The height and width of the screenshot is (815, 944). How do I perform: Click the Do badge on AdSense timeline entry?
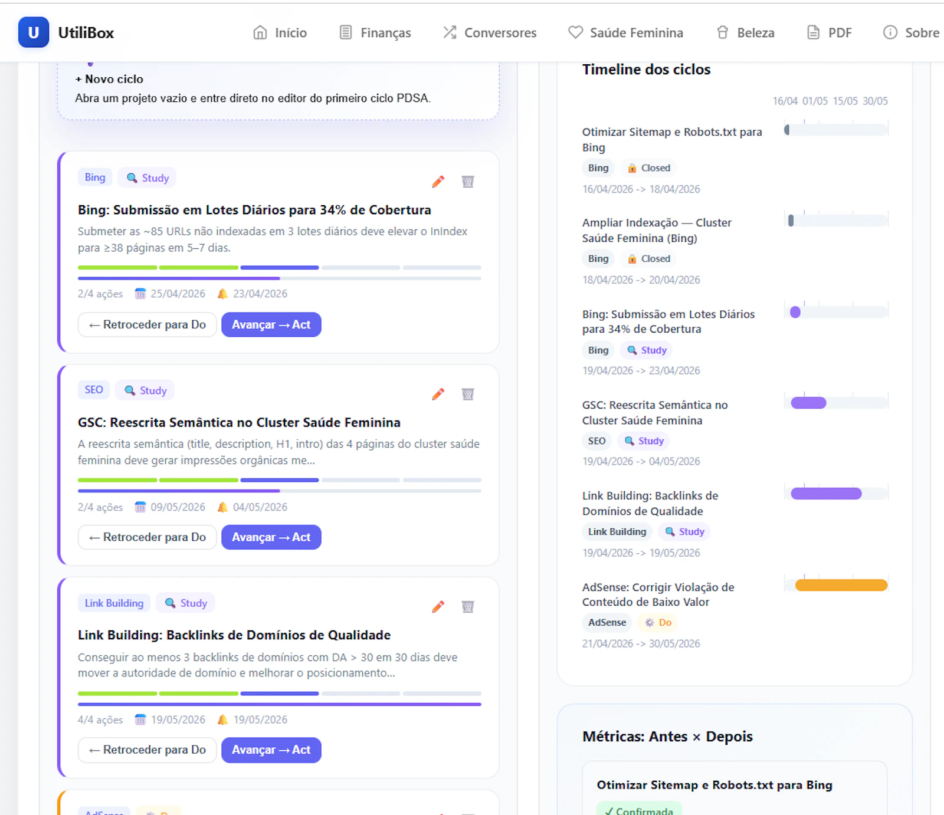pyautogui.click(x=658, y=622)
